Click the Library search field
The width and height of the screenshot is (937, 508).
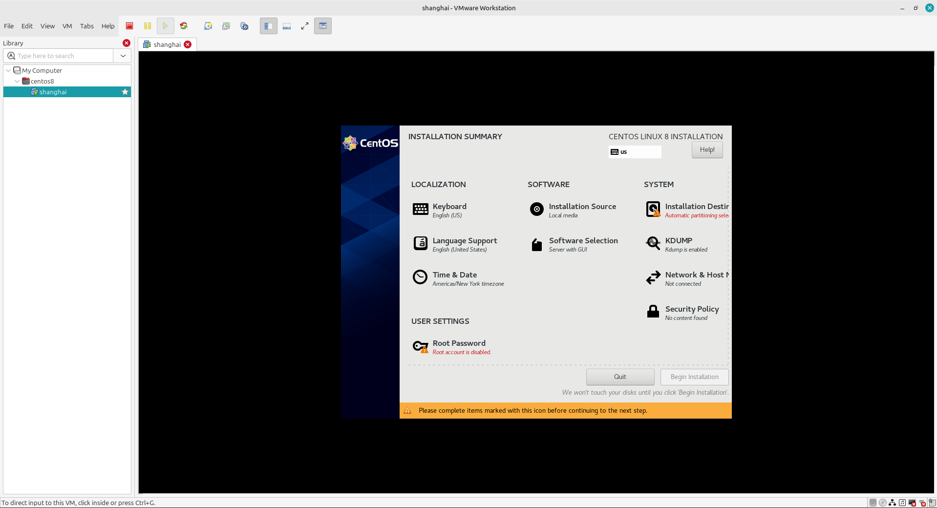coord(59,56)
